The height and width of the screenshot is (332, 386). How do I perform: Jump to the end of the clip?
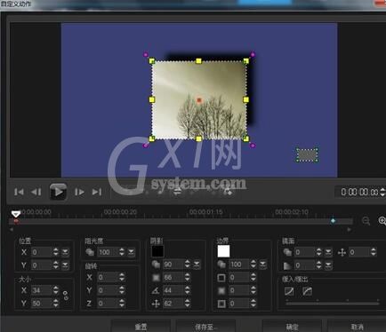pyautogui.click(x=97, y=192)
